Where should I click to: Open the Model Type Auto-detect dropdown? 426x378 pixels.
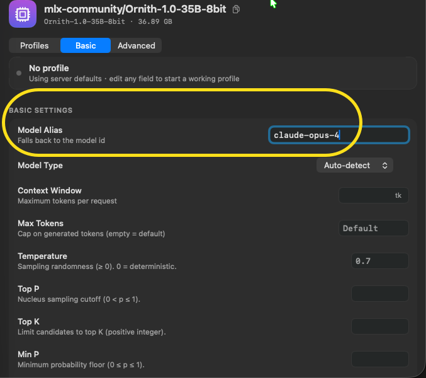(x=354, y=165)
